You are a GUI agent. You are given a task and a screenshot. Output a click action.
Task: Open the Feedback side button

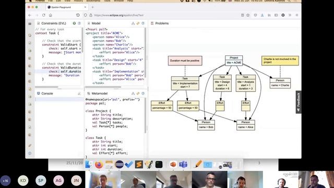coord(299,102)
